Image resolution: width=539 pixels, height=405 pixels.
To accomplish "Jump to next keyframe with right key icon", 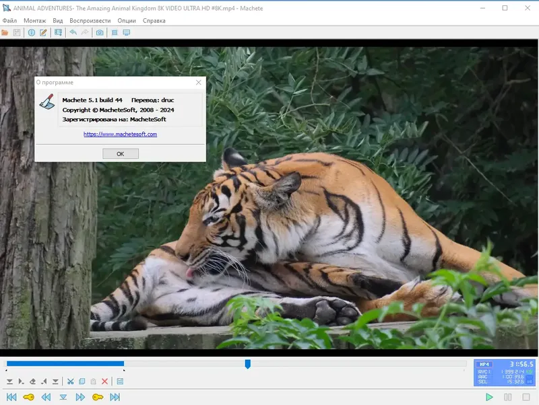I will (98, 397).
